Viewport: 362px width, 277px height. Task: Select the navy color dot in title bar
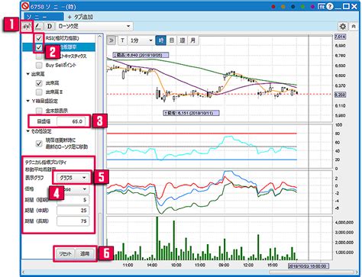coord(293,7)
